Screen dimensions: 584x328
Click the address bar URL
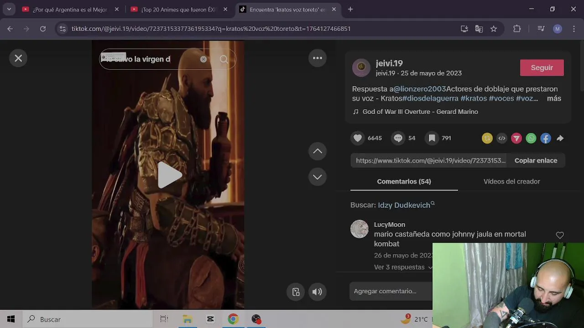click(211, 29)
